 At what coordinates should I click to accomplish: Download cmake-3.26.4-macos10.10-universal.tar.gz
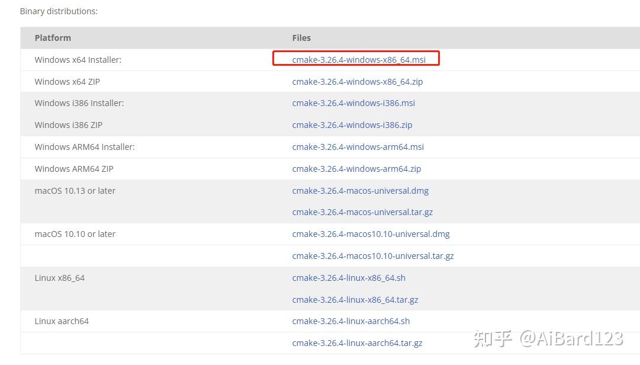(x=373, y=256)
